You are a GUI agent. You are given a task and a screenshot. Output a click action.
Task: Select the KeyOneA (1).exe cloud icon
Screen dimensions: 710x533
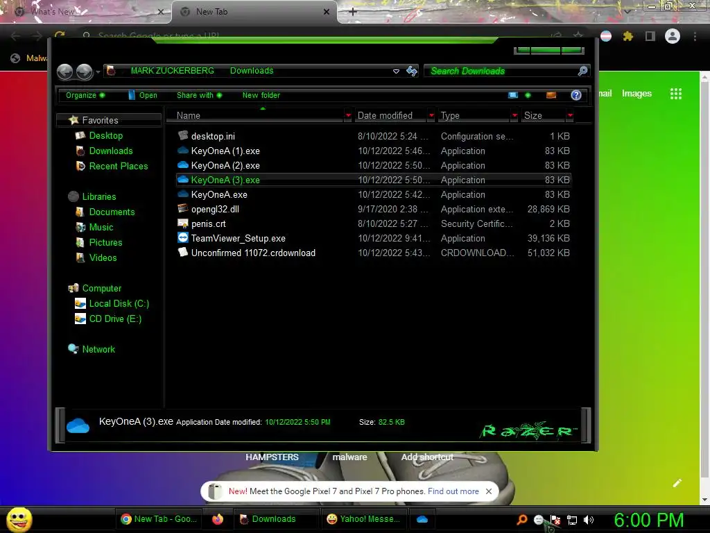tap(183, 150)
